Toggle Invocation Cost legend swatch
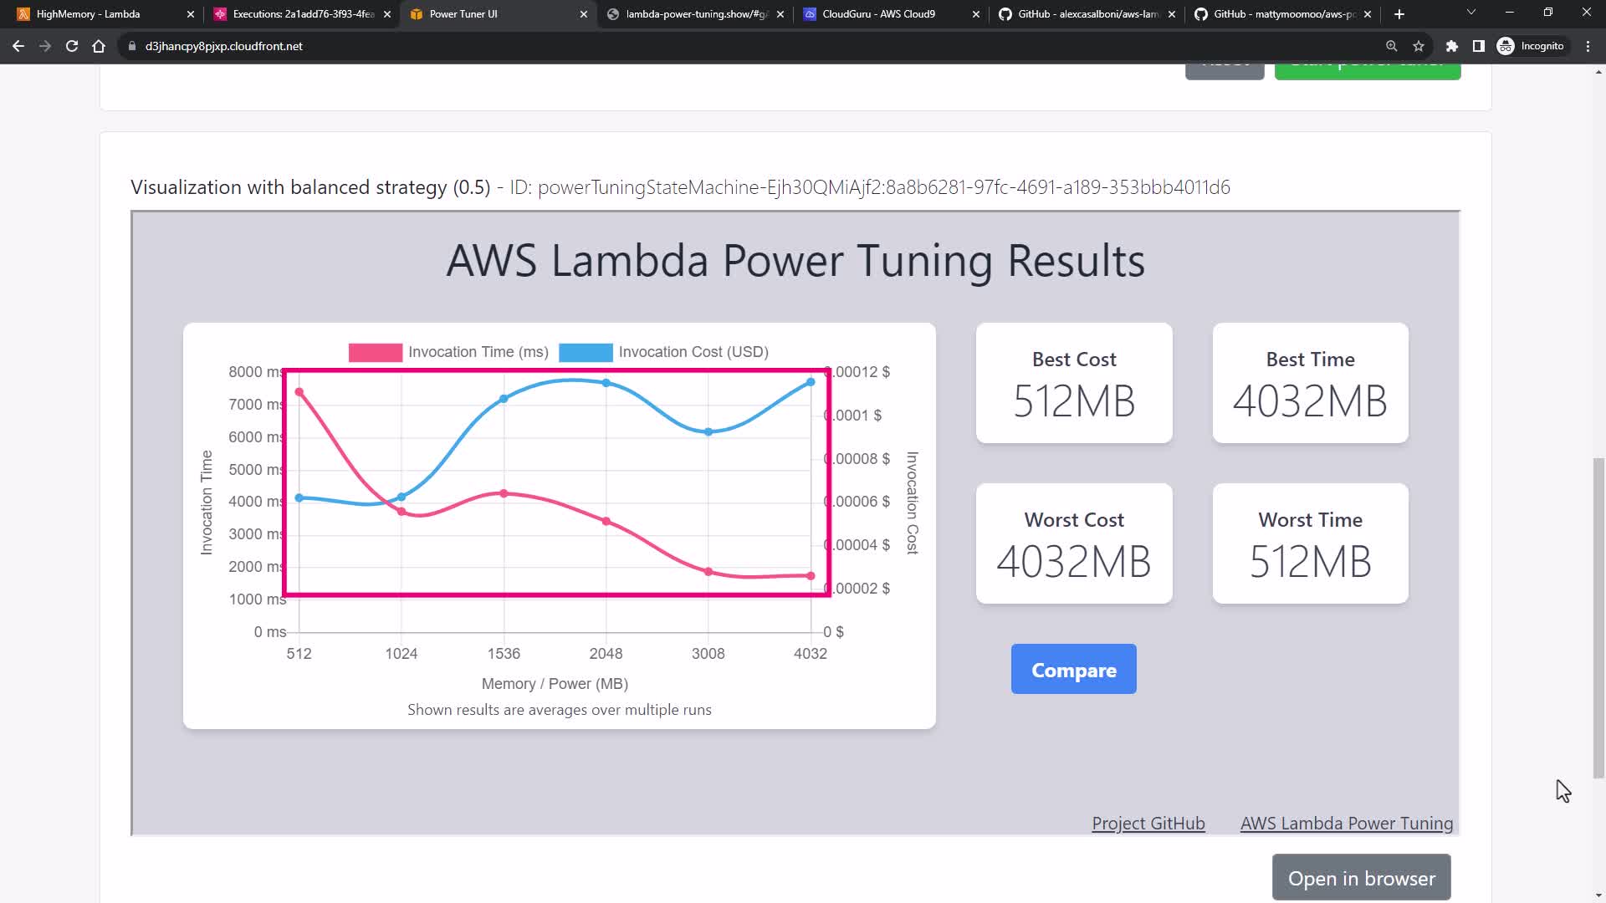The width and height of the screenshot is (1606, 903). coord(586,352)
